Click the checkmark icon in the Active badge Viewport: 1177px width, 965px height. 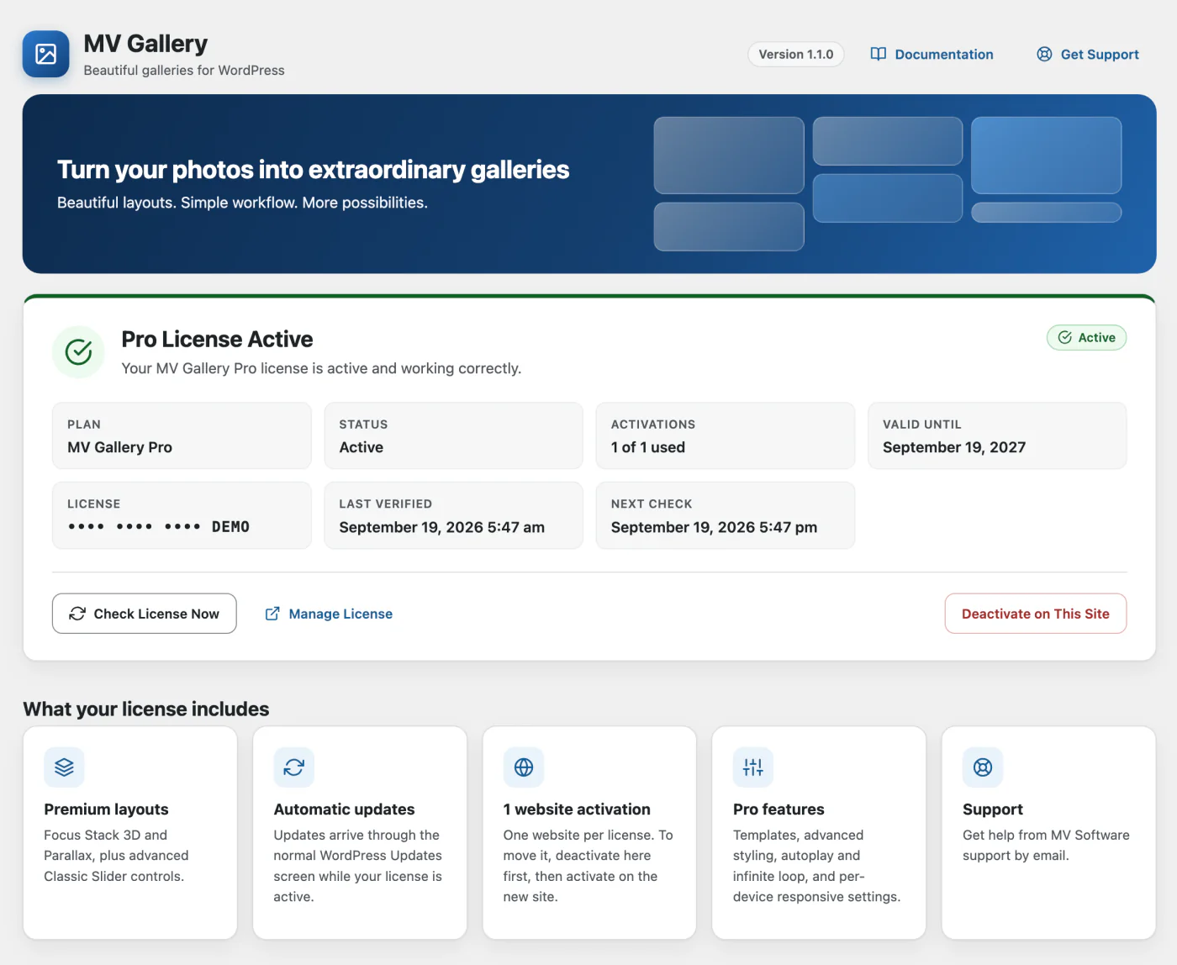click(1065, 337)
